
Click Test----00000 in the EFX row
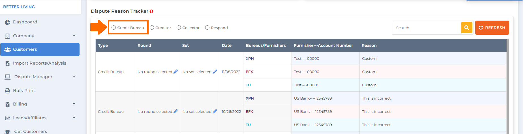[x=307, y=72]
